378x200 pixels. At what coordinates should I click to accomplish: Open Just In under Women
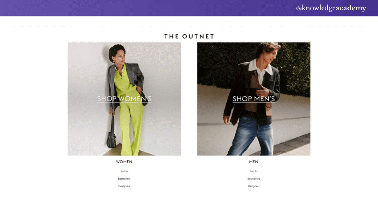[124, 171]
